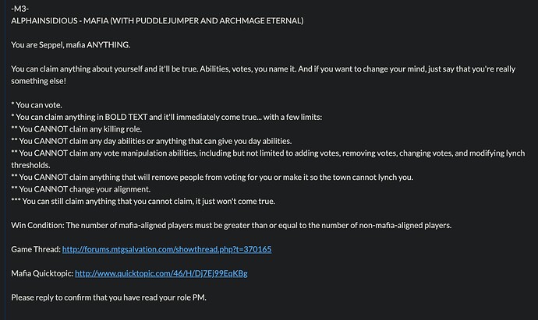This screenshot has width=538, height=320.
Task: Click the '-M3-' header text
Action: pyautogui.click(x=20, y=9)
